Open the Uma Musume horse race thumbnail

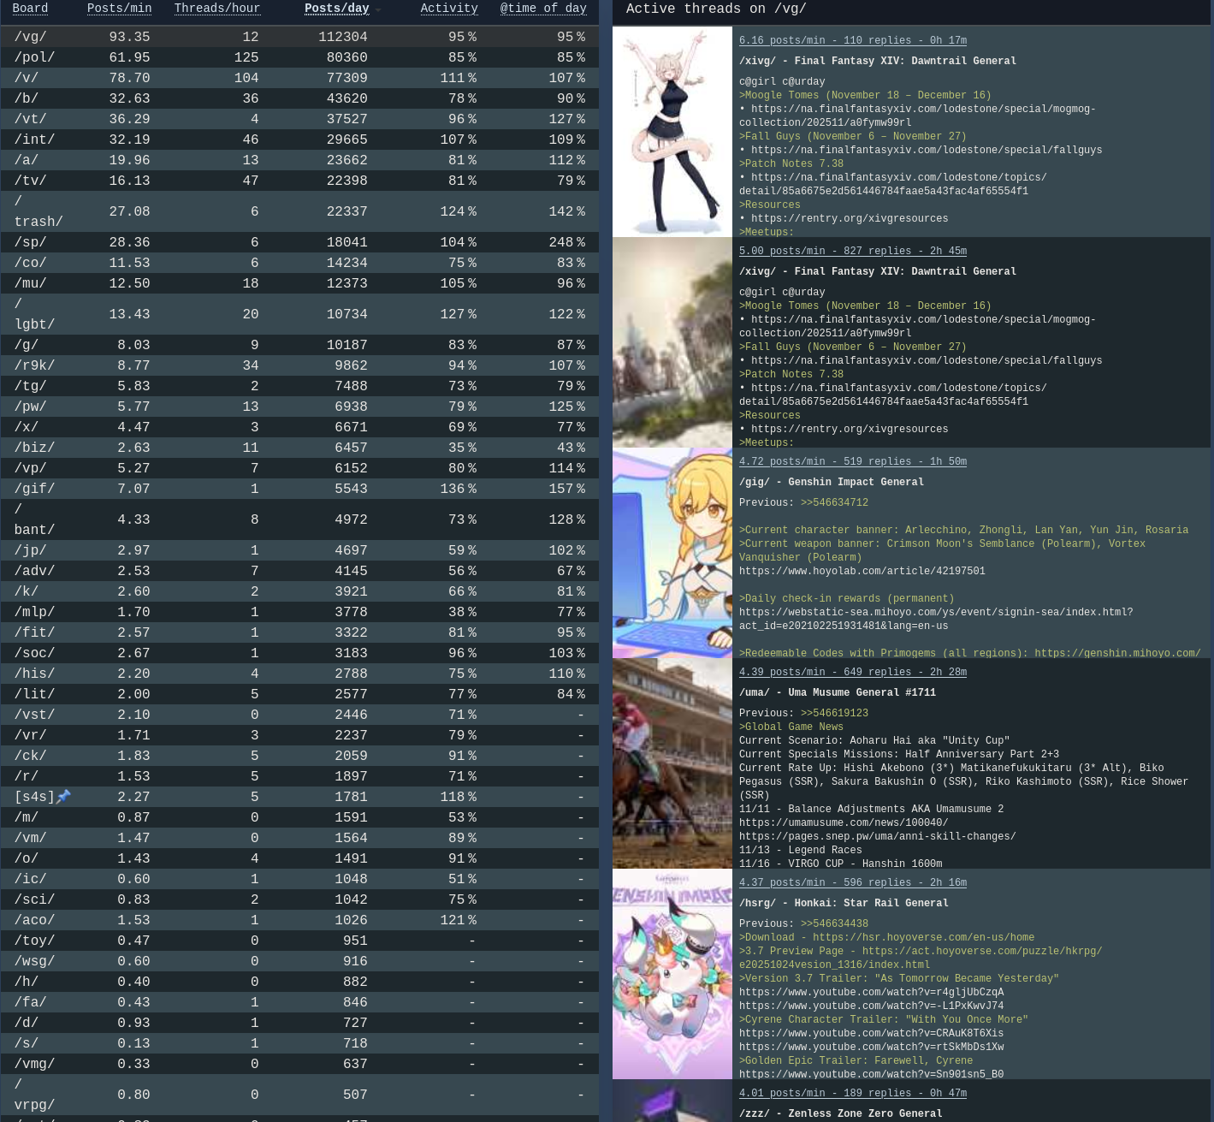tap(672, 763)
